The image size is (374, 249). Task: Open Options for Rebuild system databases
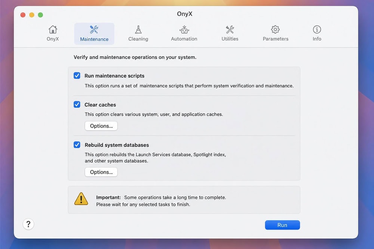click(x=101, y=172)
